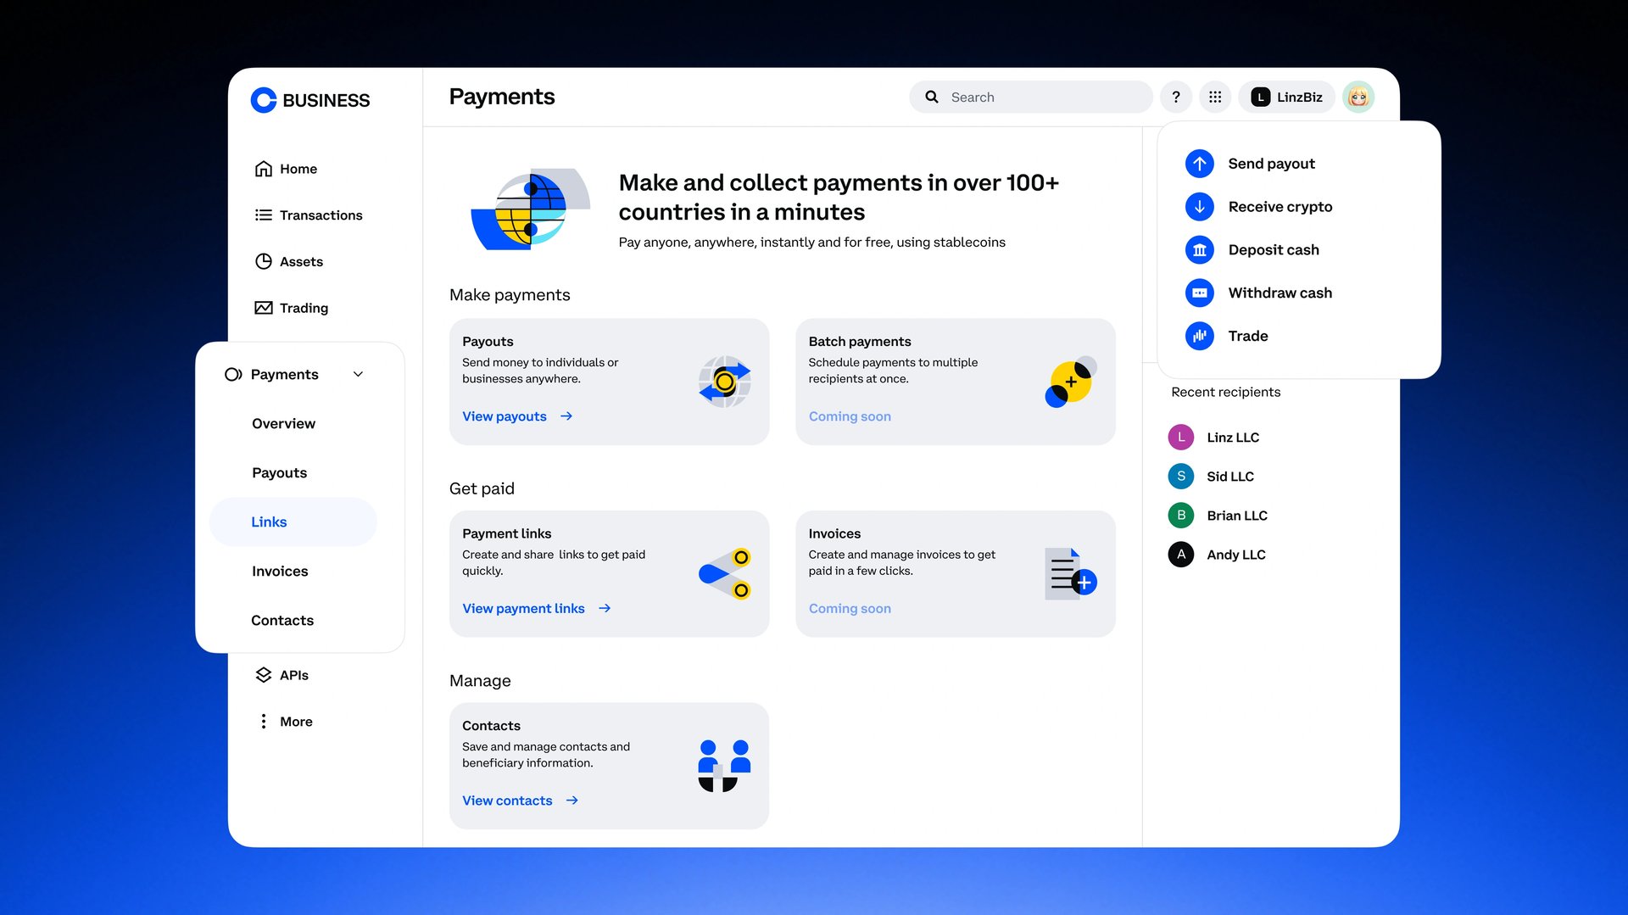The width and height of the screenshot is (1628, 915).
Task: Click the APIs icon in sidebar
Action: [264, 674]
